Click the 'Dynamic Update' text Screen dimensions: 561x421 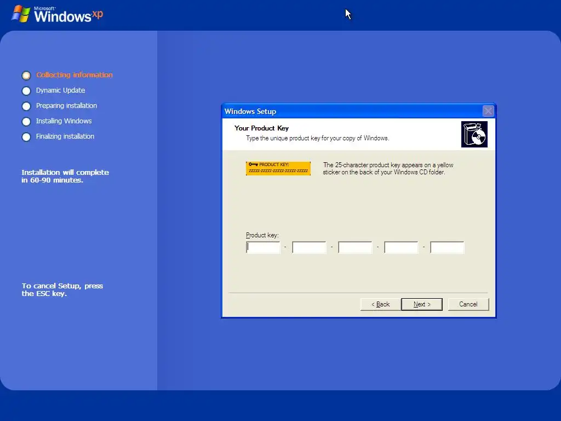[x=60, y=90]
